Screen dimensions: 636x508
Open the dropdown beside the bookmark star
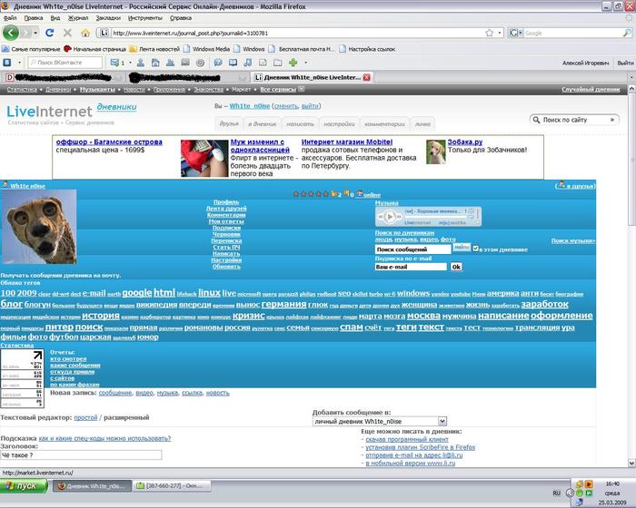[x=500, y=33]
